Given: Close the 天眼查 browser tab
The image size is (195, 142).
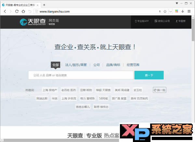Looking at the screenshot, I should click(x=38, y=5).
